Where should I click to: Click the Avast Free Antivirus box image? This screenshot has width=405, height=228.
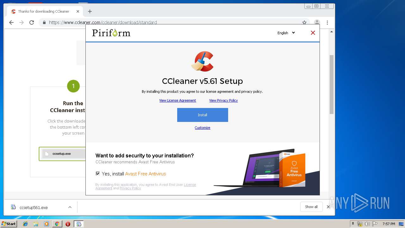click(x=292, y=169)
